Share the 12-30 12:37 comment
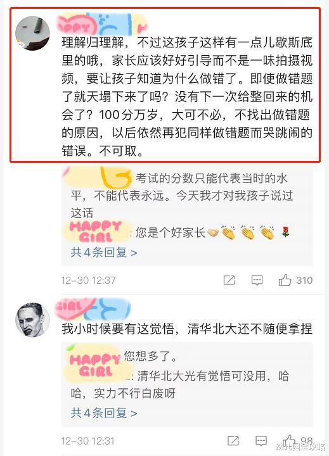The image size is (329, 456). click(x=229, y=281)
